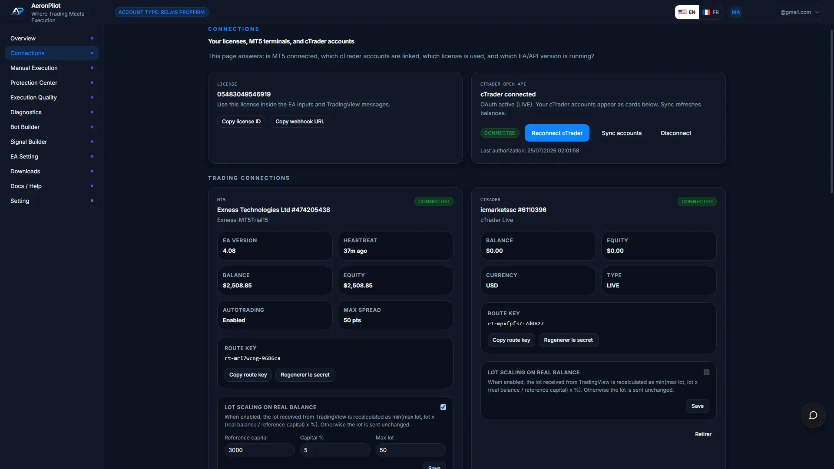
Task: Edit Reference capital field
Action: 260,450
